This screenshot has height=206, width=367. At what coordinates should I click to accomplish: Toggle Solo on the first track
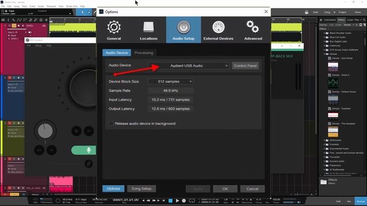[14, 26]
